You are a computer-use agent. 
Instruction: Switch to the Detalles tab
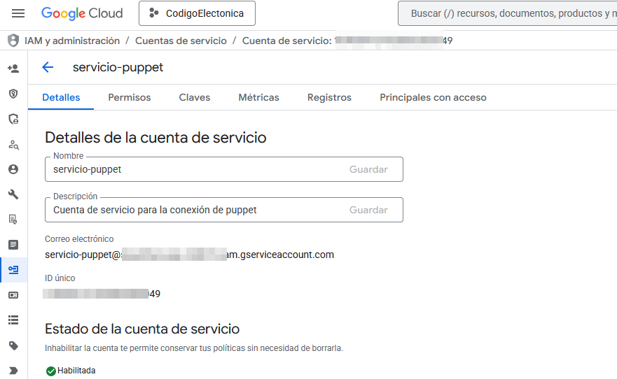click(61, 97)
